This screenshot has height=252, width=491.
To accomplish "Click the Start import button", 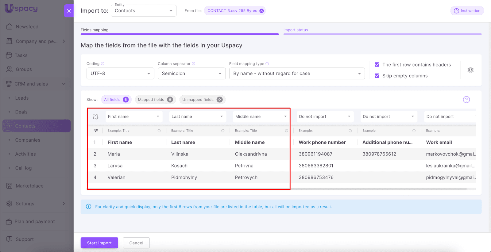I will [99, 243].
